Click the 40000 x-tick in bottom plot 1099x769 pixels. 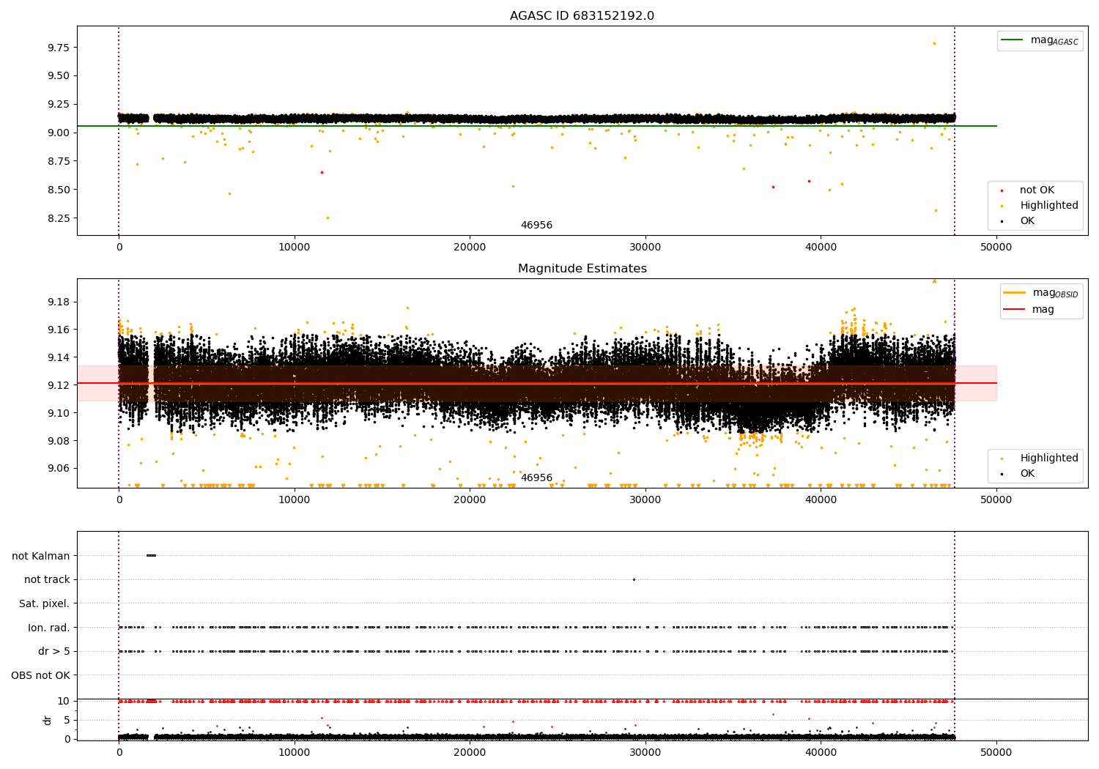pyautogui.click(x=821, y=752)
